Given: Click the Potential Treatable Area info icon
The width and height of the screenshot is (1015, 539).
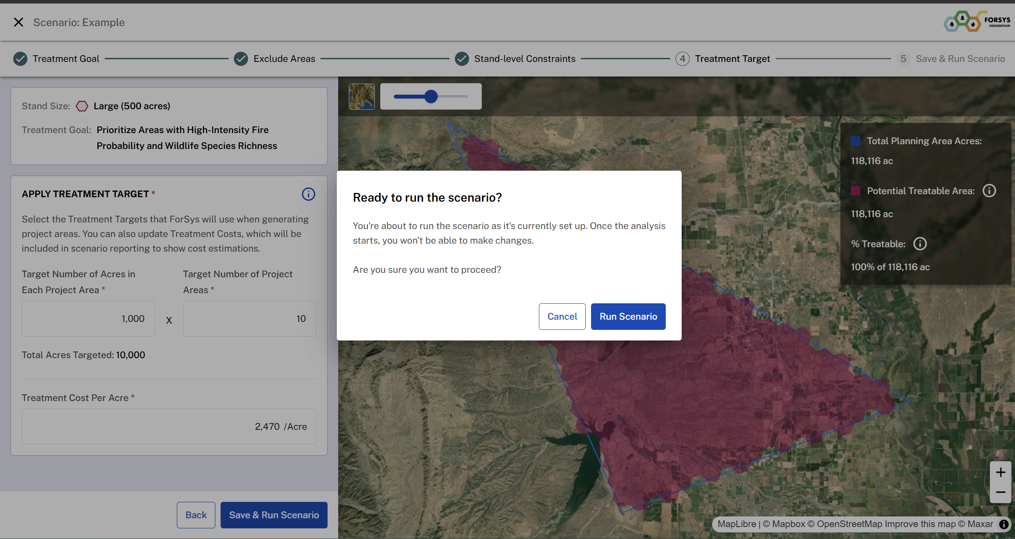Looking at the screenshot, I should pos(989,191).
